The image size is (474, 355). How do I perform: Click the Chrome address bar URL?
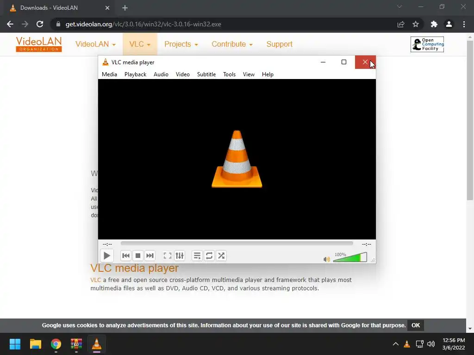[x=143, y=24]
